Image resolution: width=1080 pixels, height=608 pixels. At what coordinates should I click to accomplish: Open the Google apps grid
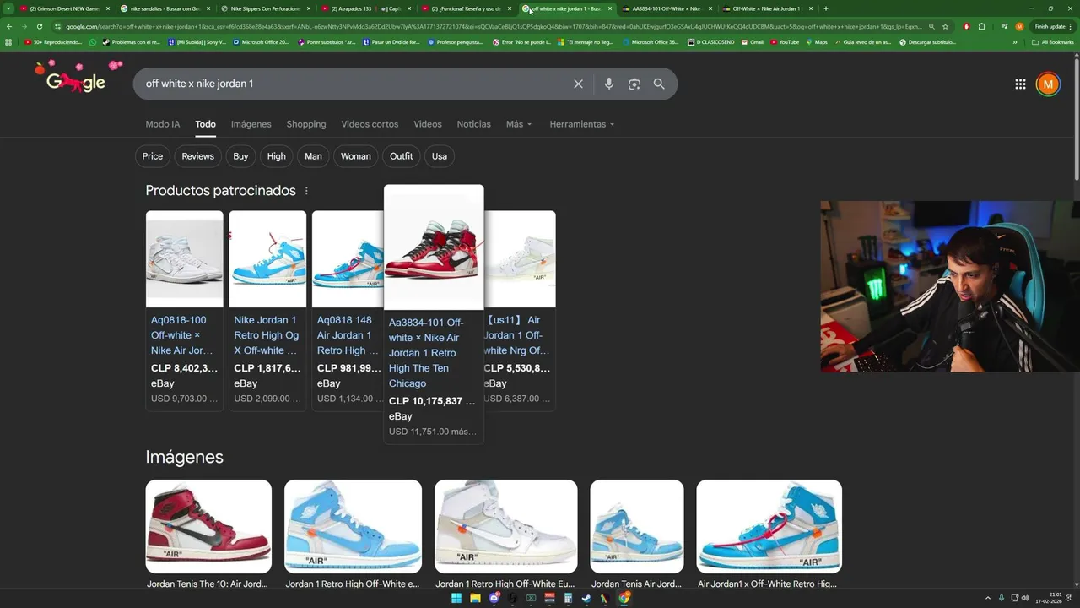tap(1020, 84)
